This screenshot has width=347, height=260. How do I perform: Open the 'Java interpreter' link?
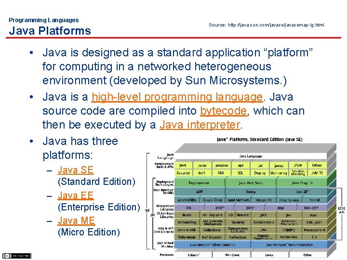point(200,125)
